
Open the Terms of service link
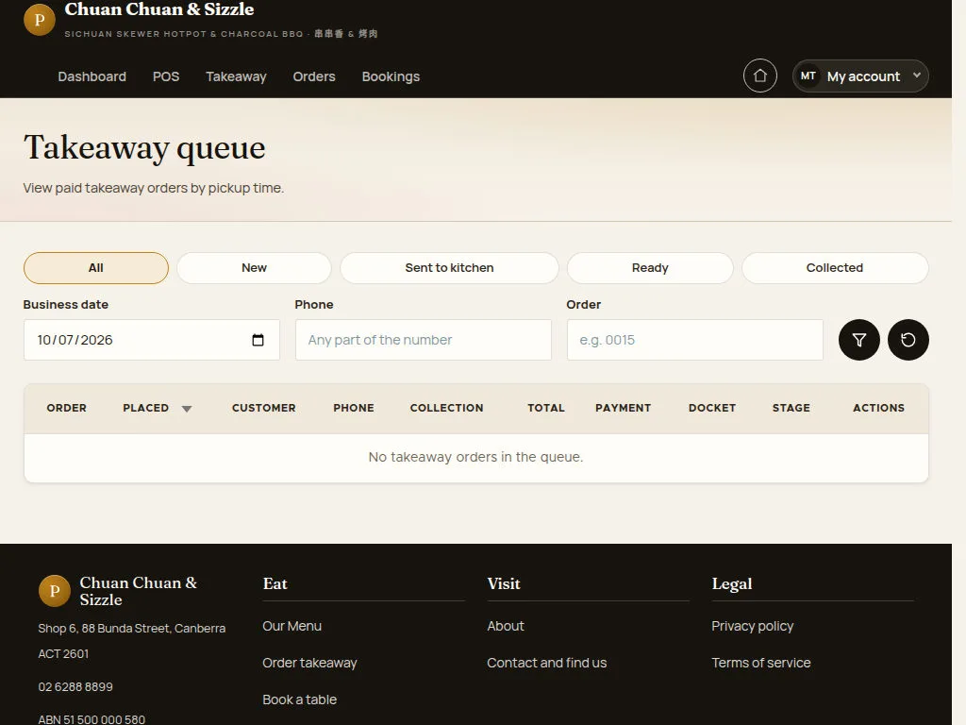pos(761,663)
